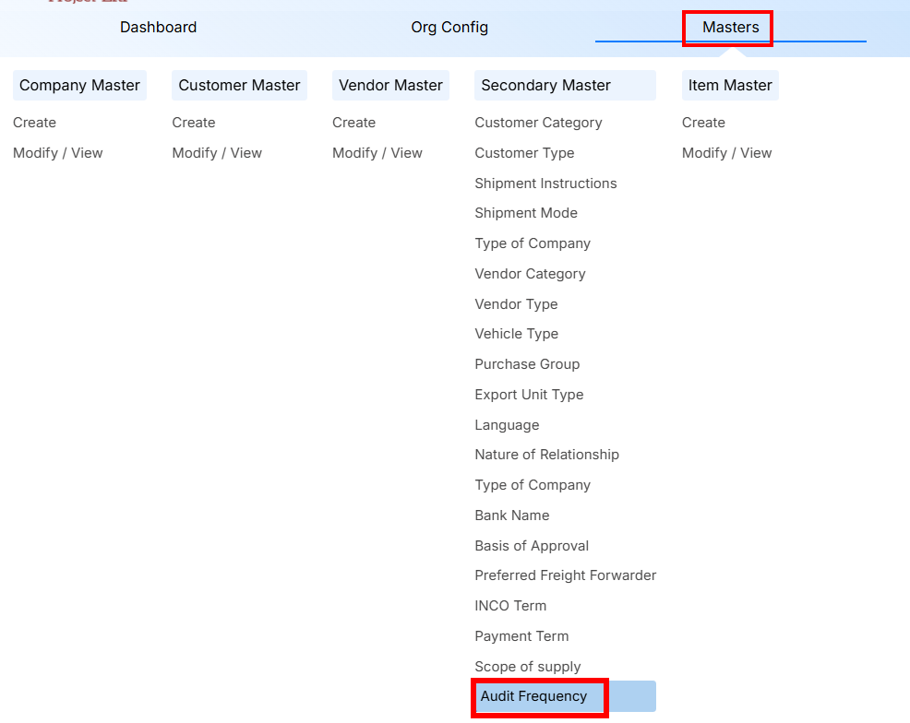Viewport: 910px width, 723px height.
Task: Open the Bank Name master
Action: tap(512, 515)
